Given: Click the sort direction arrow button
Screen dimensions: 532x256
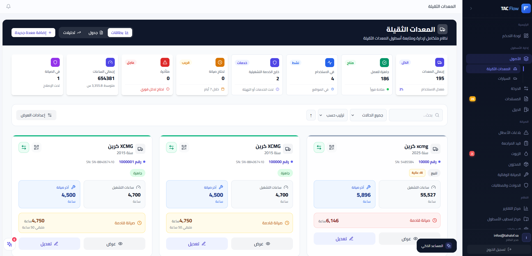Looking at the screenshot, I should [x=311, y=115].
